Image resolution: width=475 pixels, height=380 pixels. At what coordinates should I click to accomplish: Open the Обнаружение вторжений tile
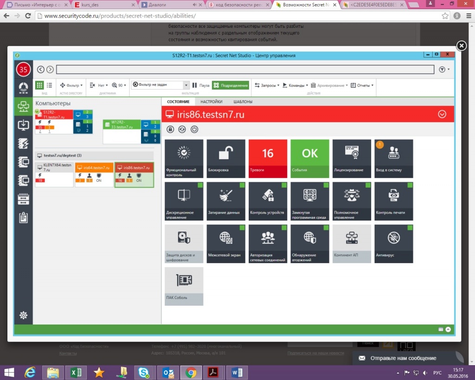pyautogui.click(x=309, y=244)
